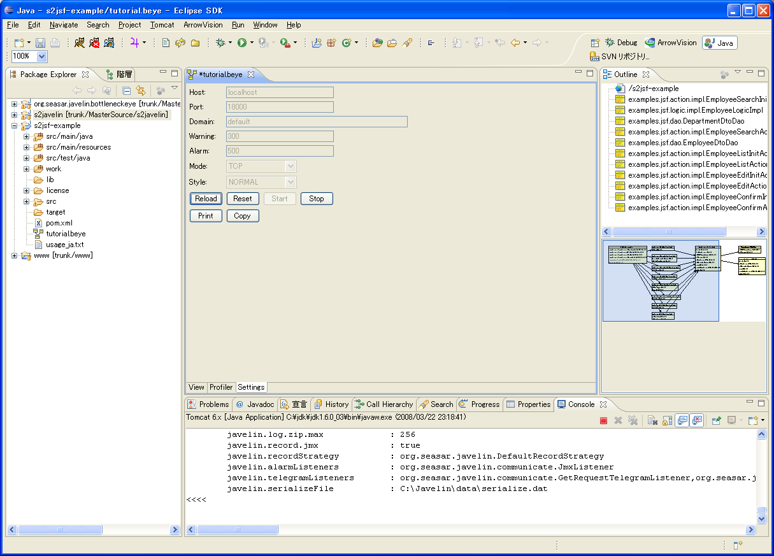Image resolution: width=774 pixels, height=556 pixels.
Task: Open the Package Explorer view menu triangle
Action: click(175, 88)
